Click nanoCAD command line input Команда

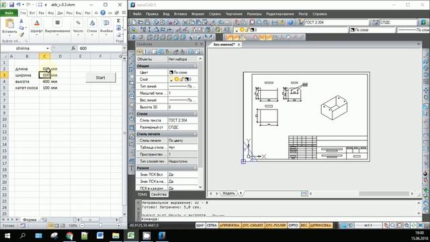(279, 219)
